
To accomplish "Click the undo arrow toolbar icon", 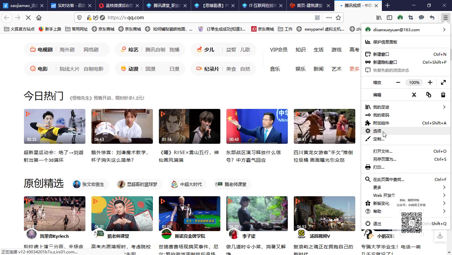I will 432,18.
